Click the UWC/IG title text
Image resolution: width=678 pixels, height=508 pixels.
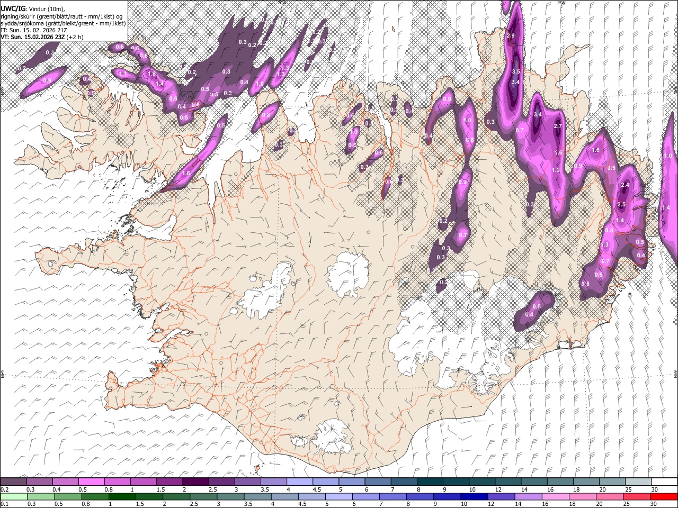pos(12,8)
